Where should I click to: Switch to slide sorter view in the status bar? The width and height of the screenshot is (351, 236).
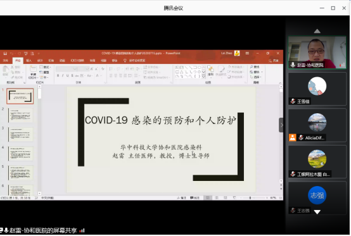pos(217,198)
